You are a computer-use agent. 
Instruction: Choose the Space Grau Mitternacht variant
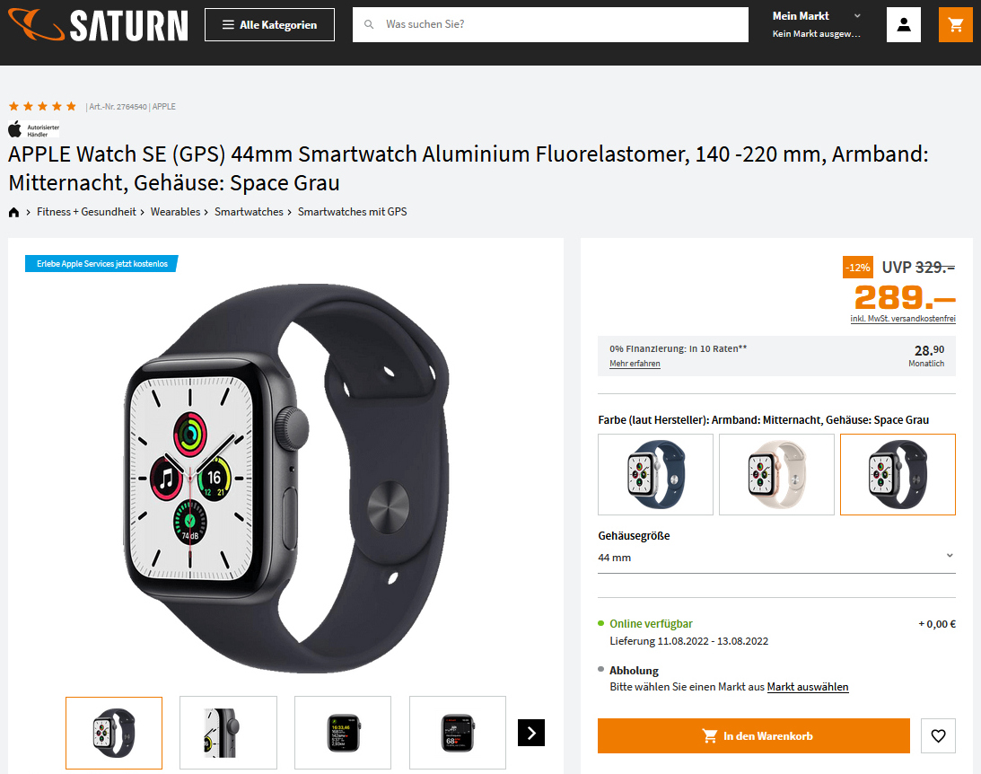(898, 474)
